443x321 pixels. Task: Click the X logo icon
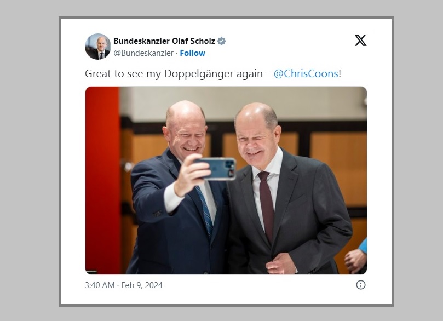[x=360, y=41]
